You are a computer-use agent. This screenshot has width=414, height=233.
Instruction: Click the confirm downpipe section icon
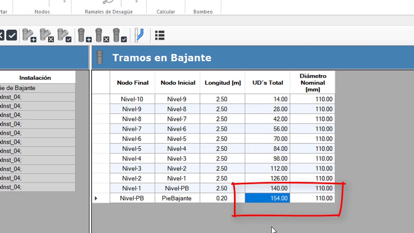coord(120,36)
